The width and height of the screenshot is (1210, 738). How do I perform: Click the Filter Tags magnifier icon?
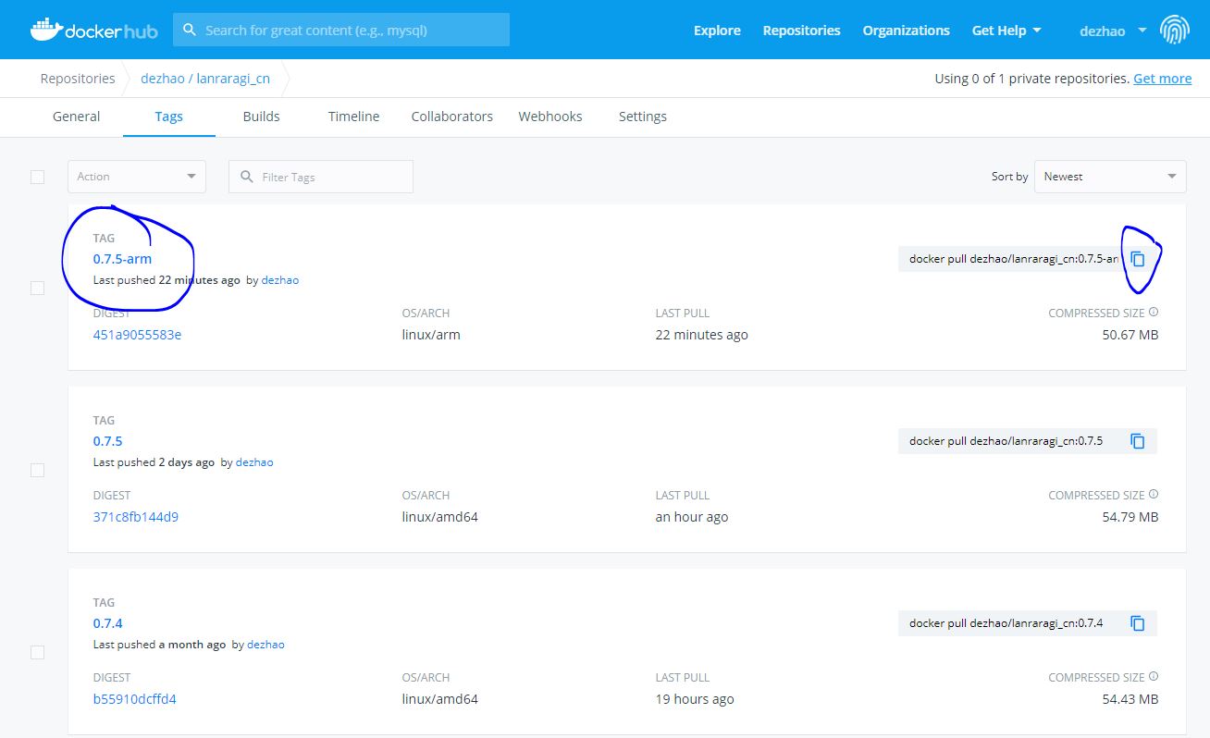coord(247,177)
